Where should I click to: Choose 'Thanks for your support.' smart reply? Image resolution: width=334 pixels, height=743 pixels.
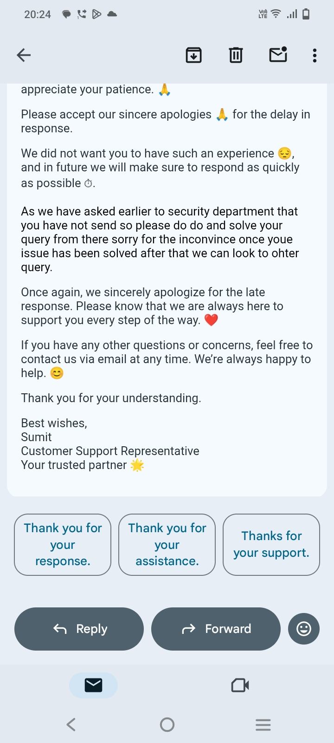(271, 544)
